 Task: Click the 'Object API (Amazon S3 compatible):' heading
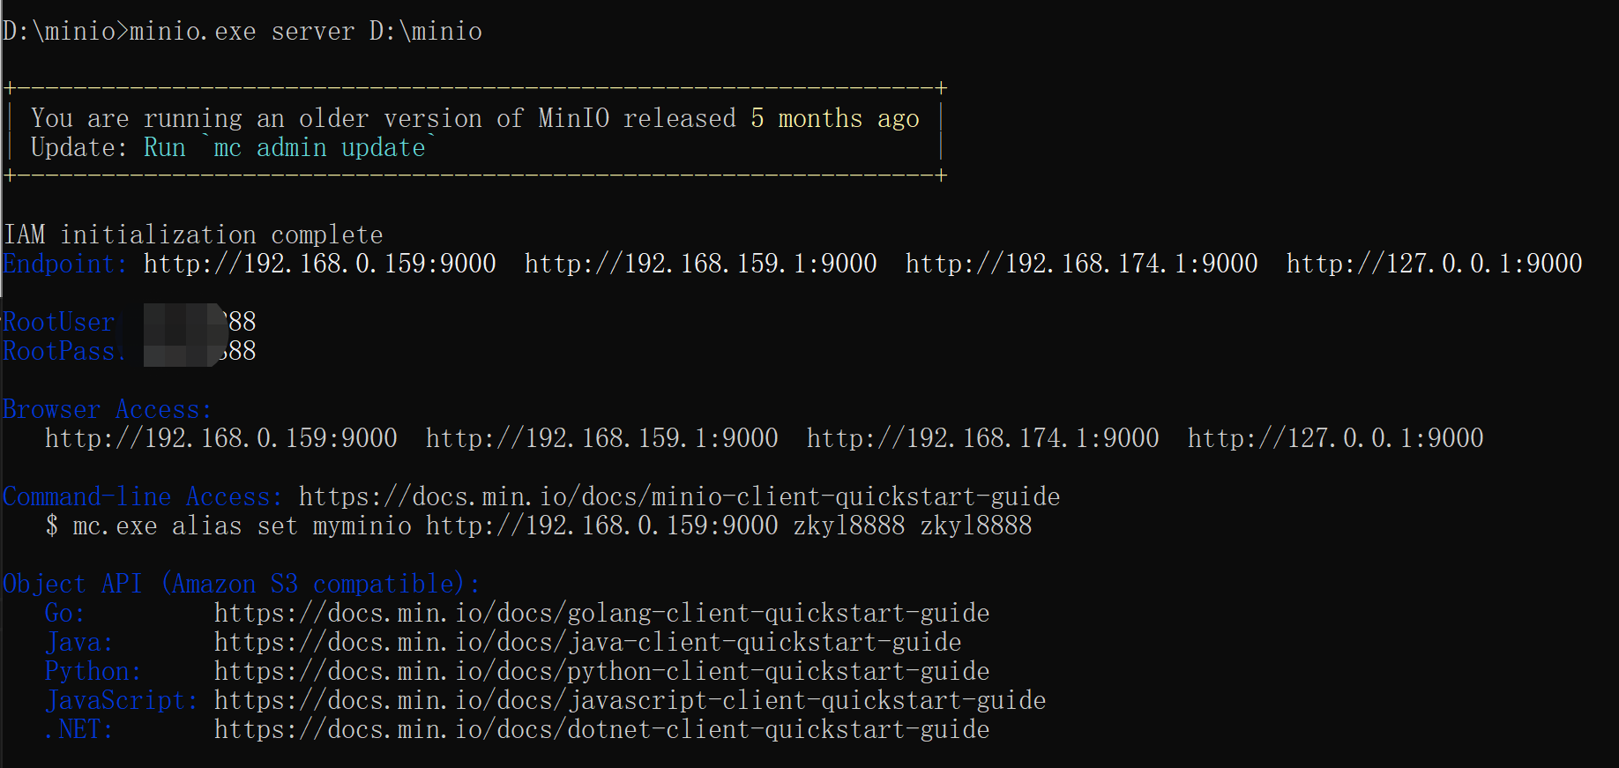coord(242,584)
